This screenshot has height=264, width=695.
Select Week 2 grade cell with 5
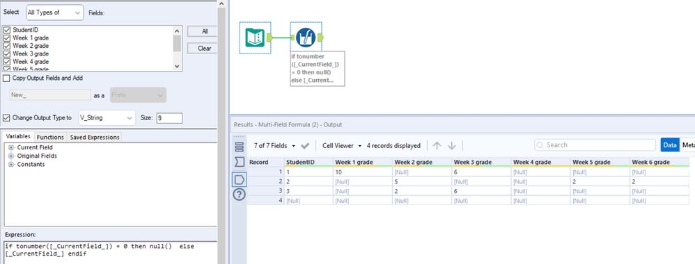pos(423,181)
